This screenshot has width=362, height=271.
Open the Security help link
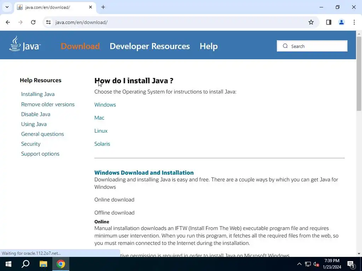click(x=31, y=144)
